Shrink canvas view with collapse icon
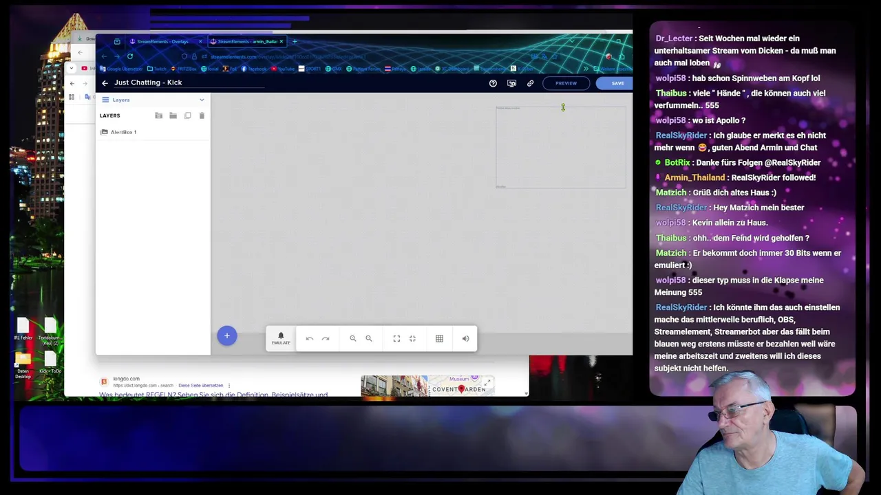Screen dimensions: 881x495 (x=412, y=338)
